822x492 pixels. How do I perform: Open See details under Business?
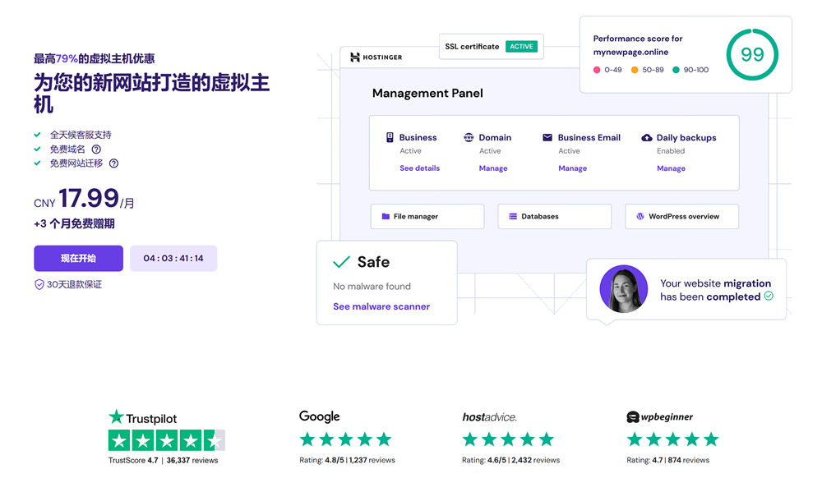point(419,168)
